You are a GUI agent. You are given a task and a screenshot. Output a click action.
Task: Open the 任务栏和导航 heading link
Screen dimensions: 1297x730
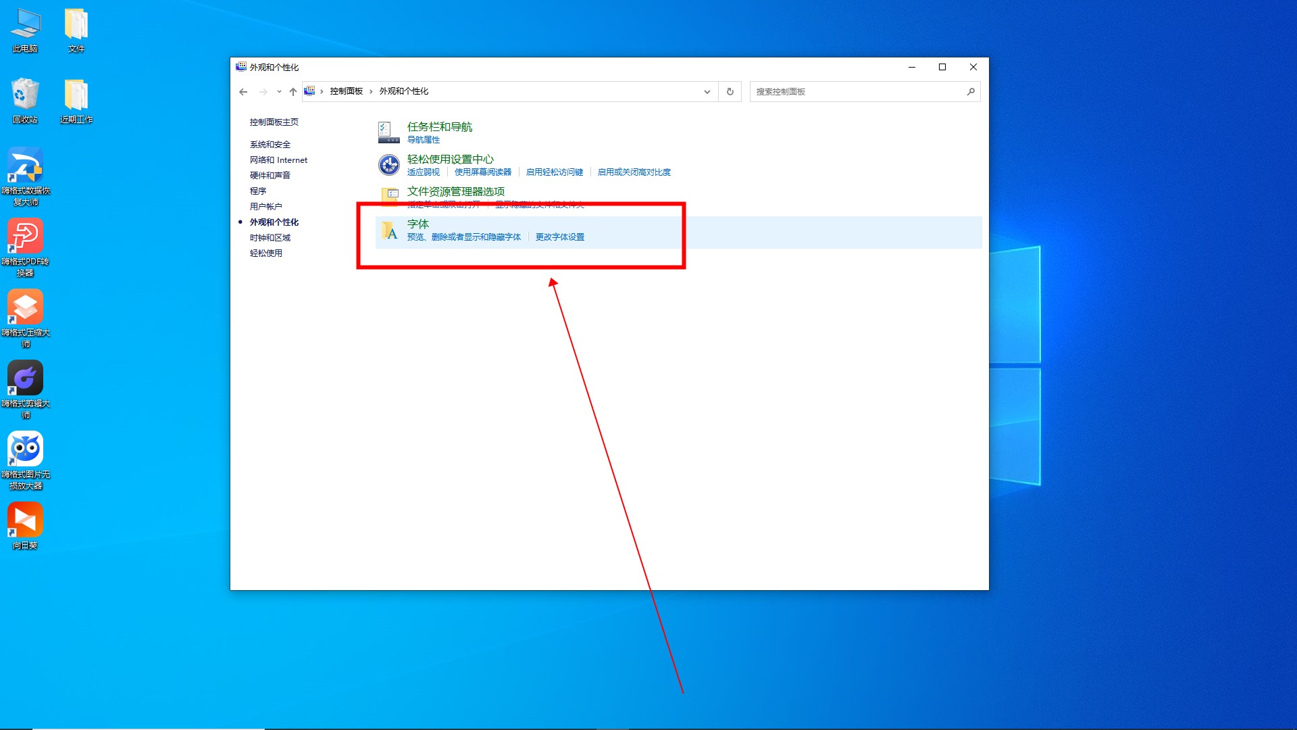click(439, 126)
